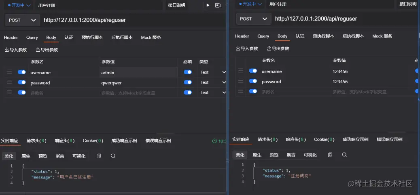Copy response with copy icon in left panel
Image resolution: width=420 pixels, height=195 pixels.
point(99,156)
